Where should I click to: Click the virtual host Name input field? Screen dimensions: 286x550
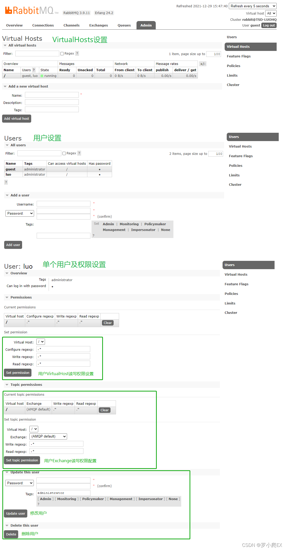pos(52,95)
